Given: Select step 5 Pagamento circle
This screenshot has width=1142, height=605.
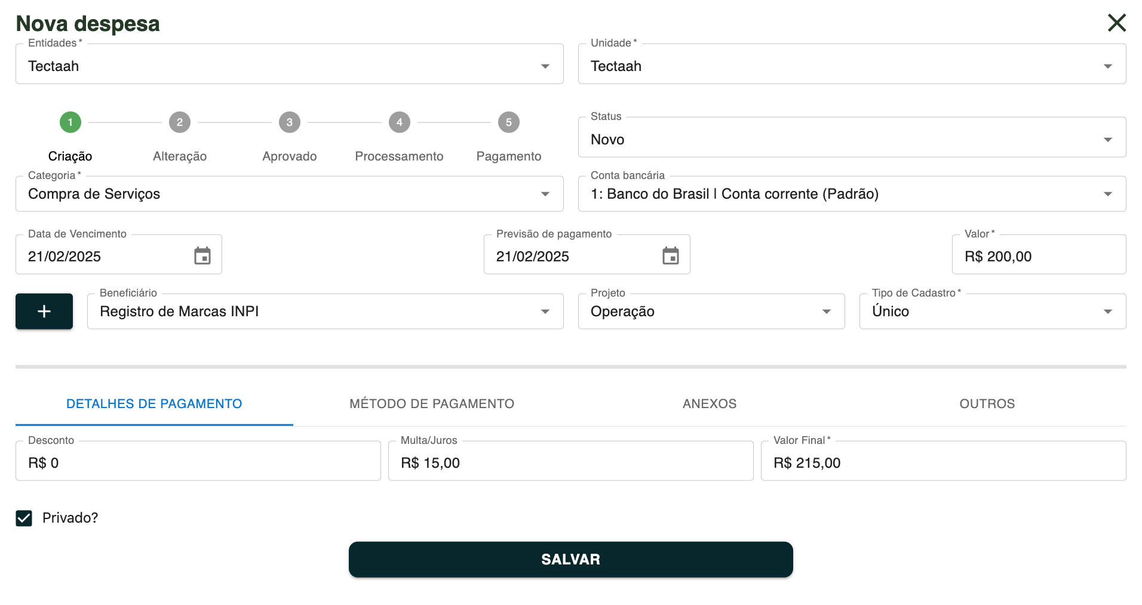Looking at the screenshot, I should [x=508, y=122].
